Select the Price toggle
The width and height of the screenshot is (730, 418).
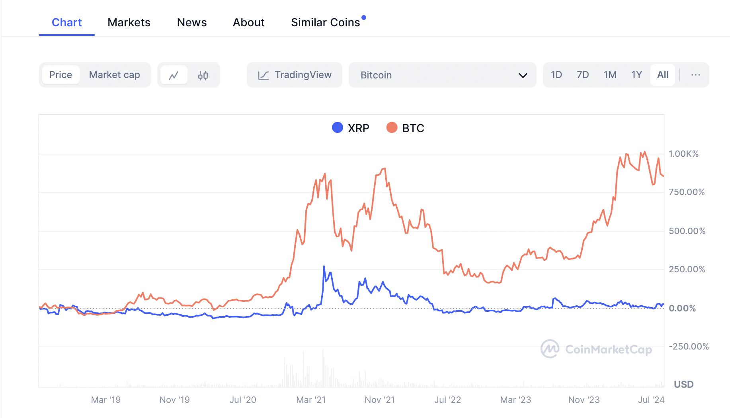coord(61,75)
